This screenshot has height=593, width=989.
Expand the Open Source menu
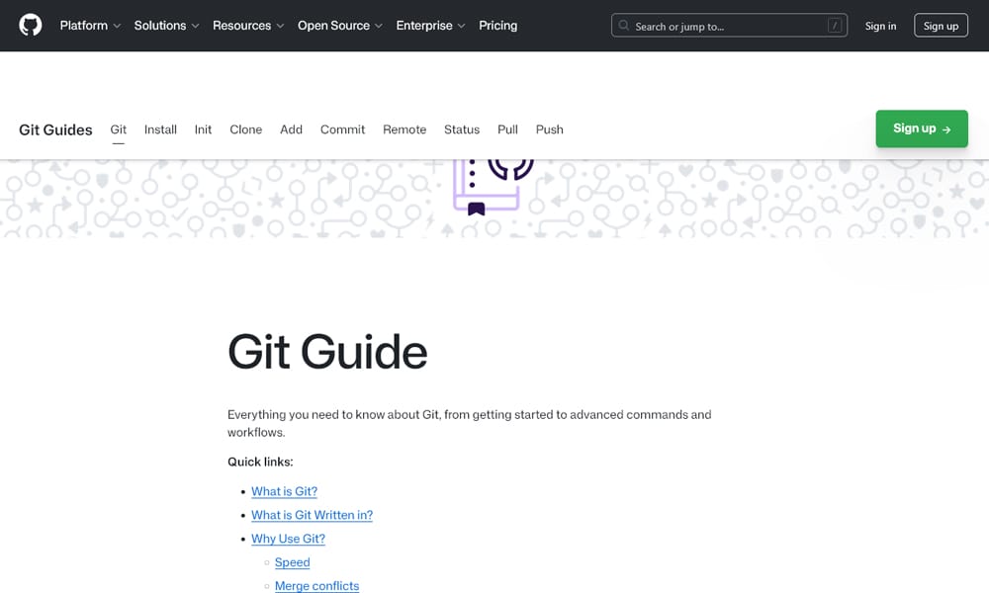(x=340, y=26)
